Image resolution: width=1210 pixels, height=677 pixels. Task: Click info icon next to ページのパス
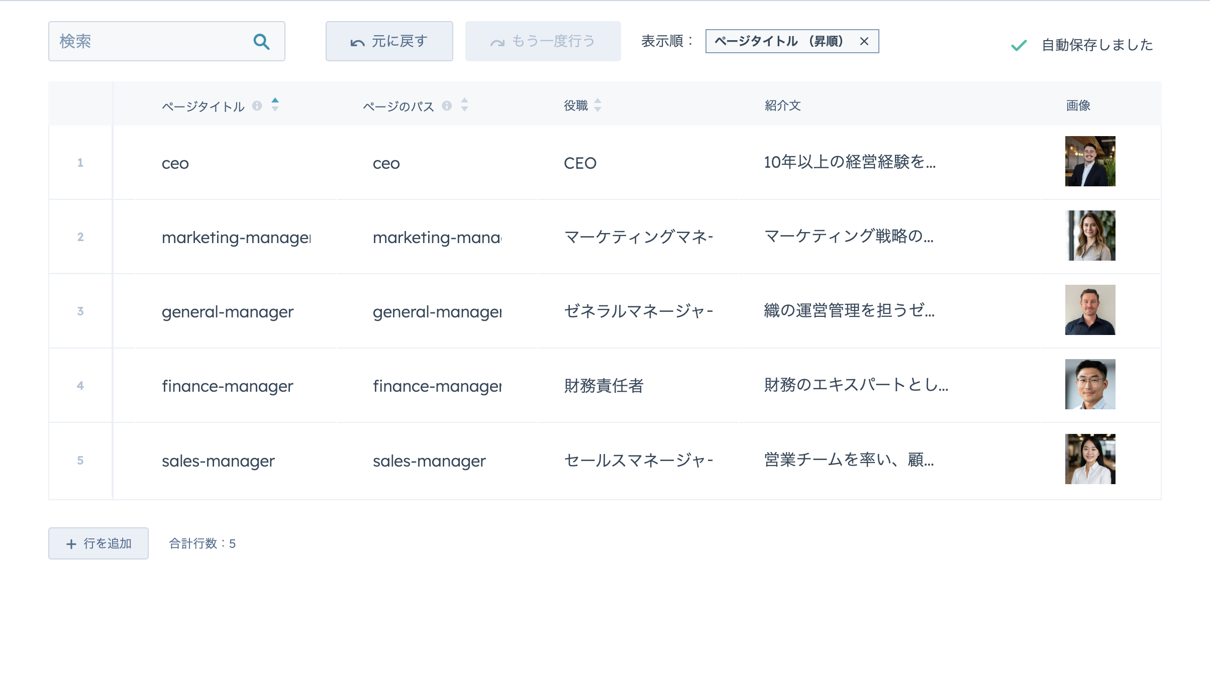[447, 105]
